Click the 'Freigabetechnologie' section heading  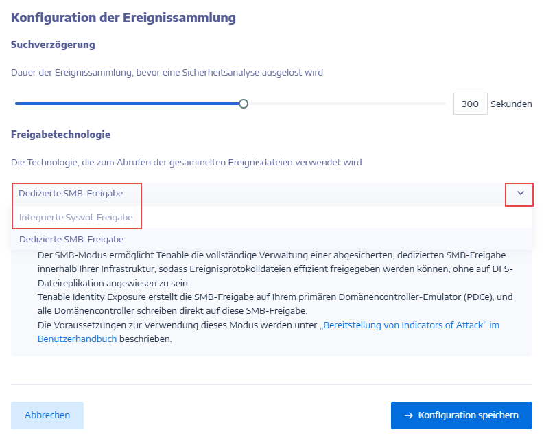[x=60, y=135]
